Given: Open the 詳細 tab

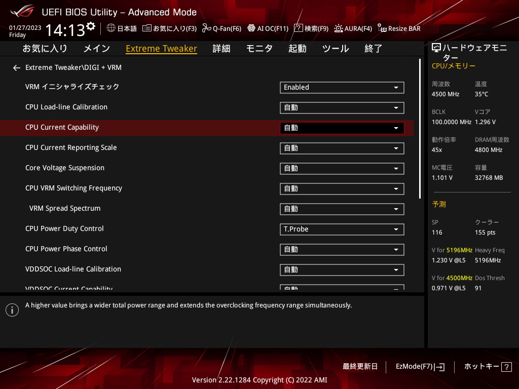Looking at the screenshot, I should pyautogui.click(x=221, y=49).
